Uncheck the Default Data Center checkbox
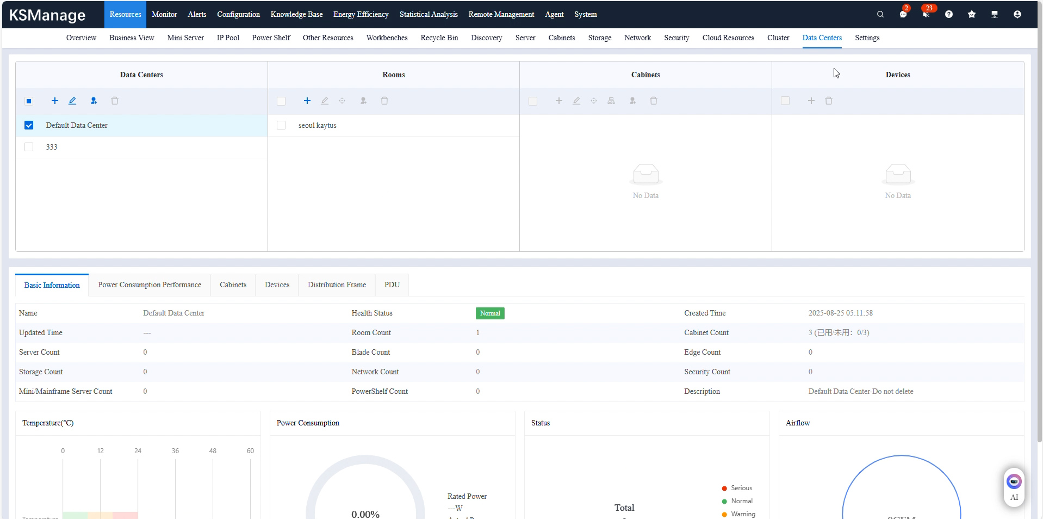Viewport: 1043px width, 519px height. point(29,126)
